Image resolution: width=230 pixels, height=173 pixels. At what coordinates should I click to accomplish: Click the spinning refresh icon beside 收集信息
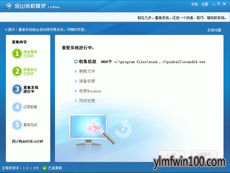point(76,62)
